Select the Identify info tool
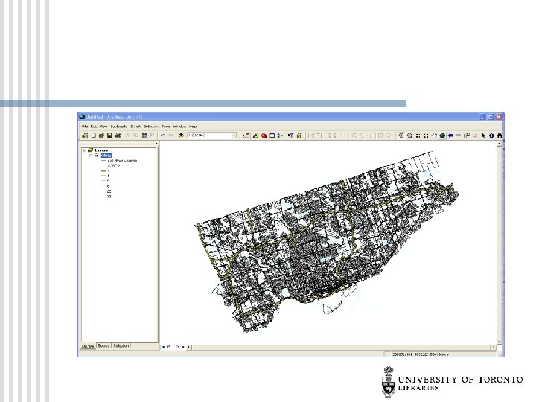Screen dimensions: 536x402 pyautogui.click(x=492, y=136)
